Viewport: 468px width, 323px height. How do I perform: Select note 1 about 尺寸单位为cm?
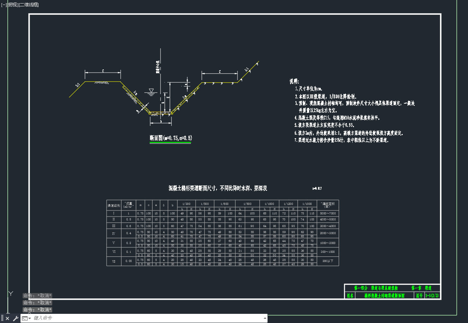coord(308,89)
